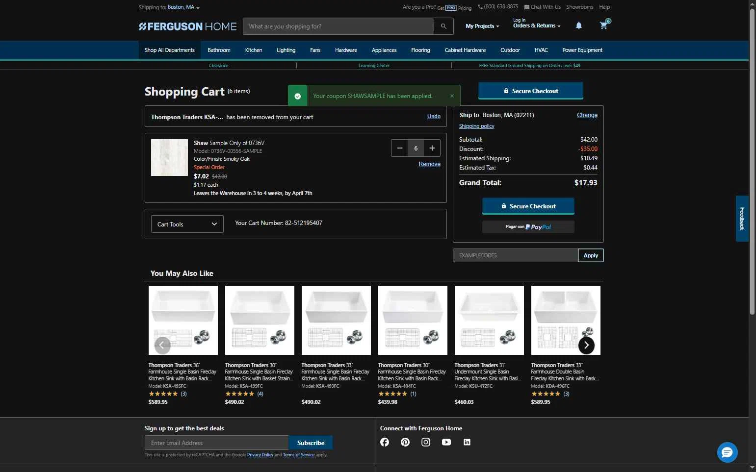Viewport: 756px width, 472px height.
Task: Apply the entered coupon code
Action: (591, 255)
